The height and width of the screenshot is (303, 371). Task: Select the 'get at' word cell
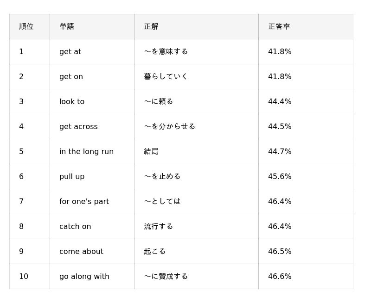pos(92,51)
